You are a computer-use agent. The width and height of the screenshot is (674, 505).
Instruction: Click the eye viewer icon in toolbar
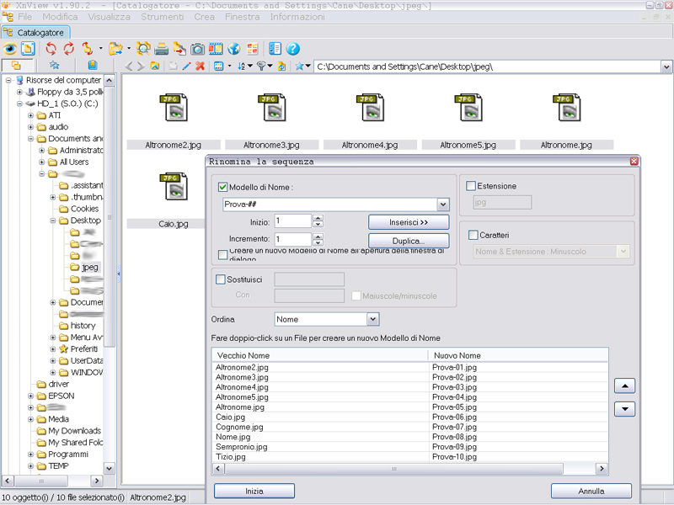point(10,49)
